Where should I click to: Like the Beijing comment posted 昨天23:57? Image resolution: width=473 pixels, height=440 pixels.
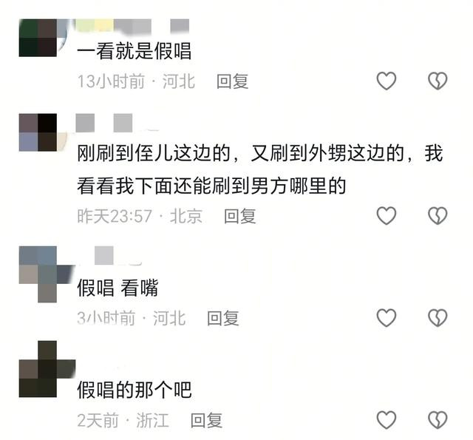pos(386,215)
